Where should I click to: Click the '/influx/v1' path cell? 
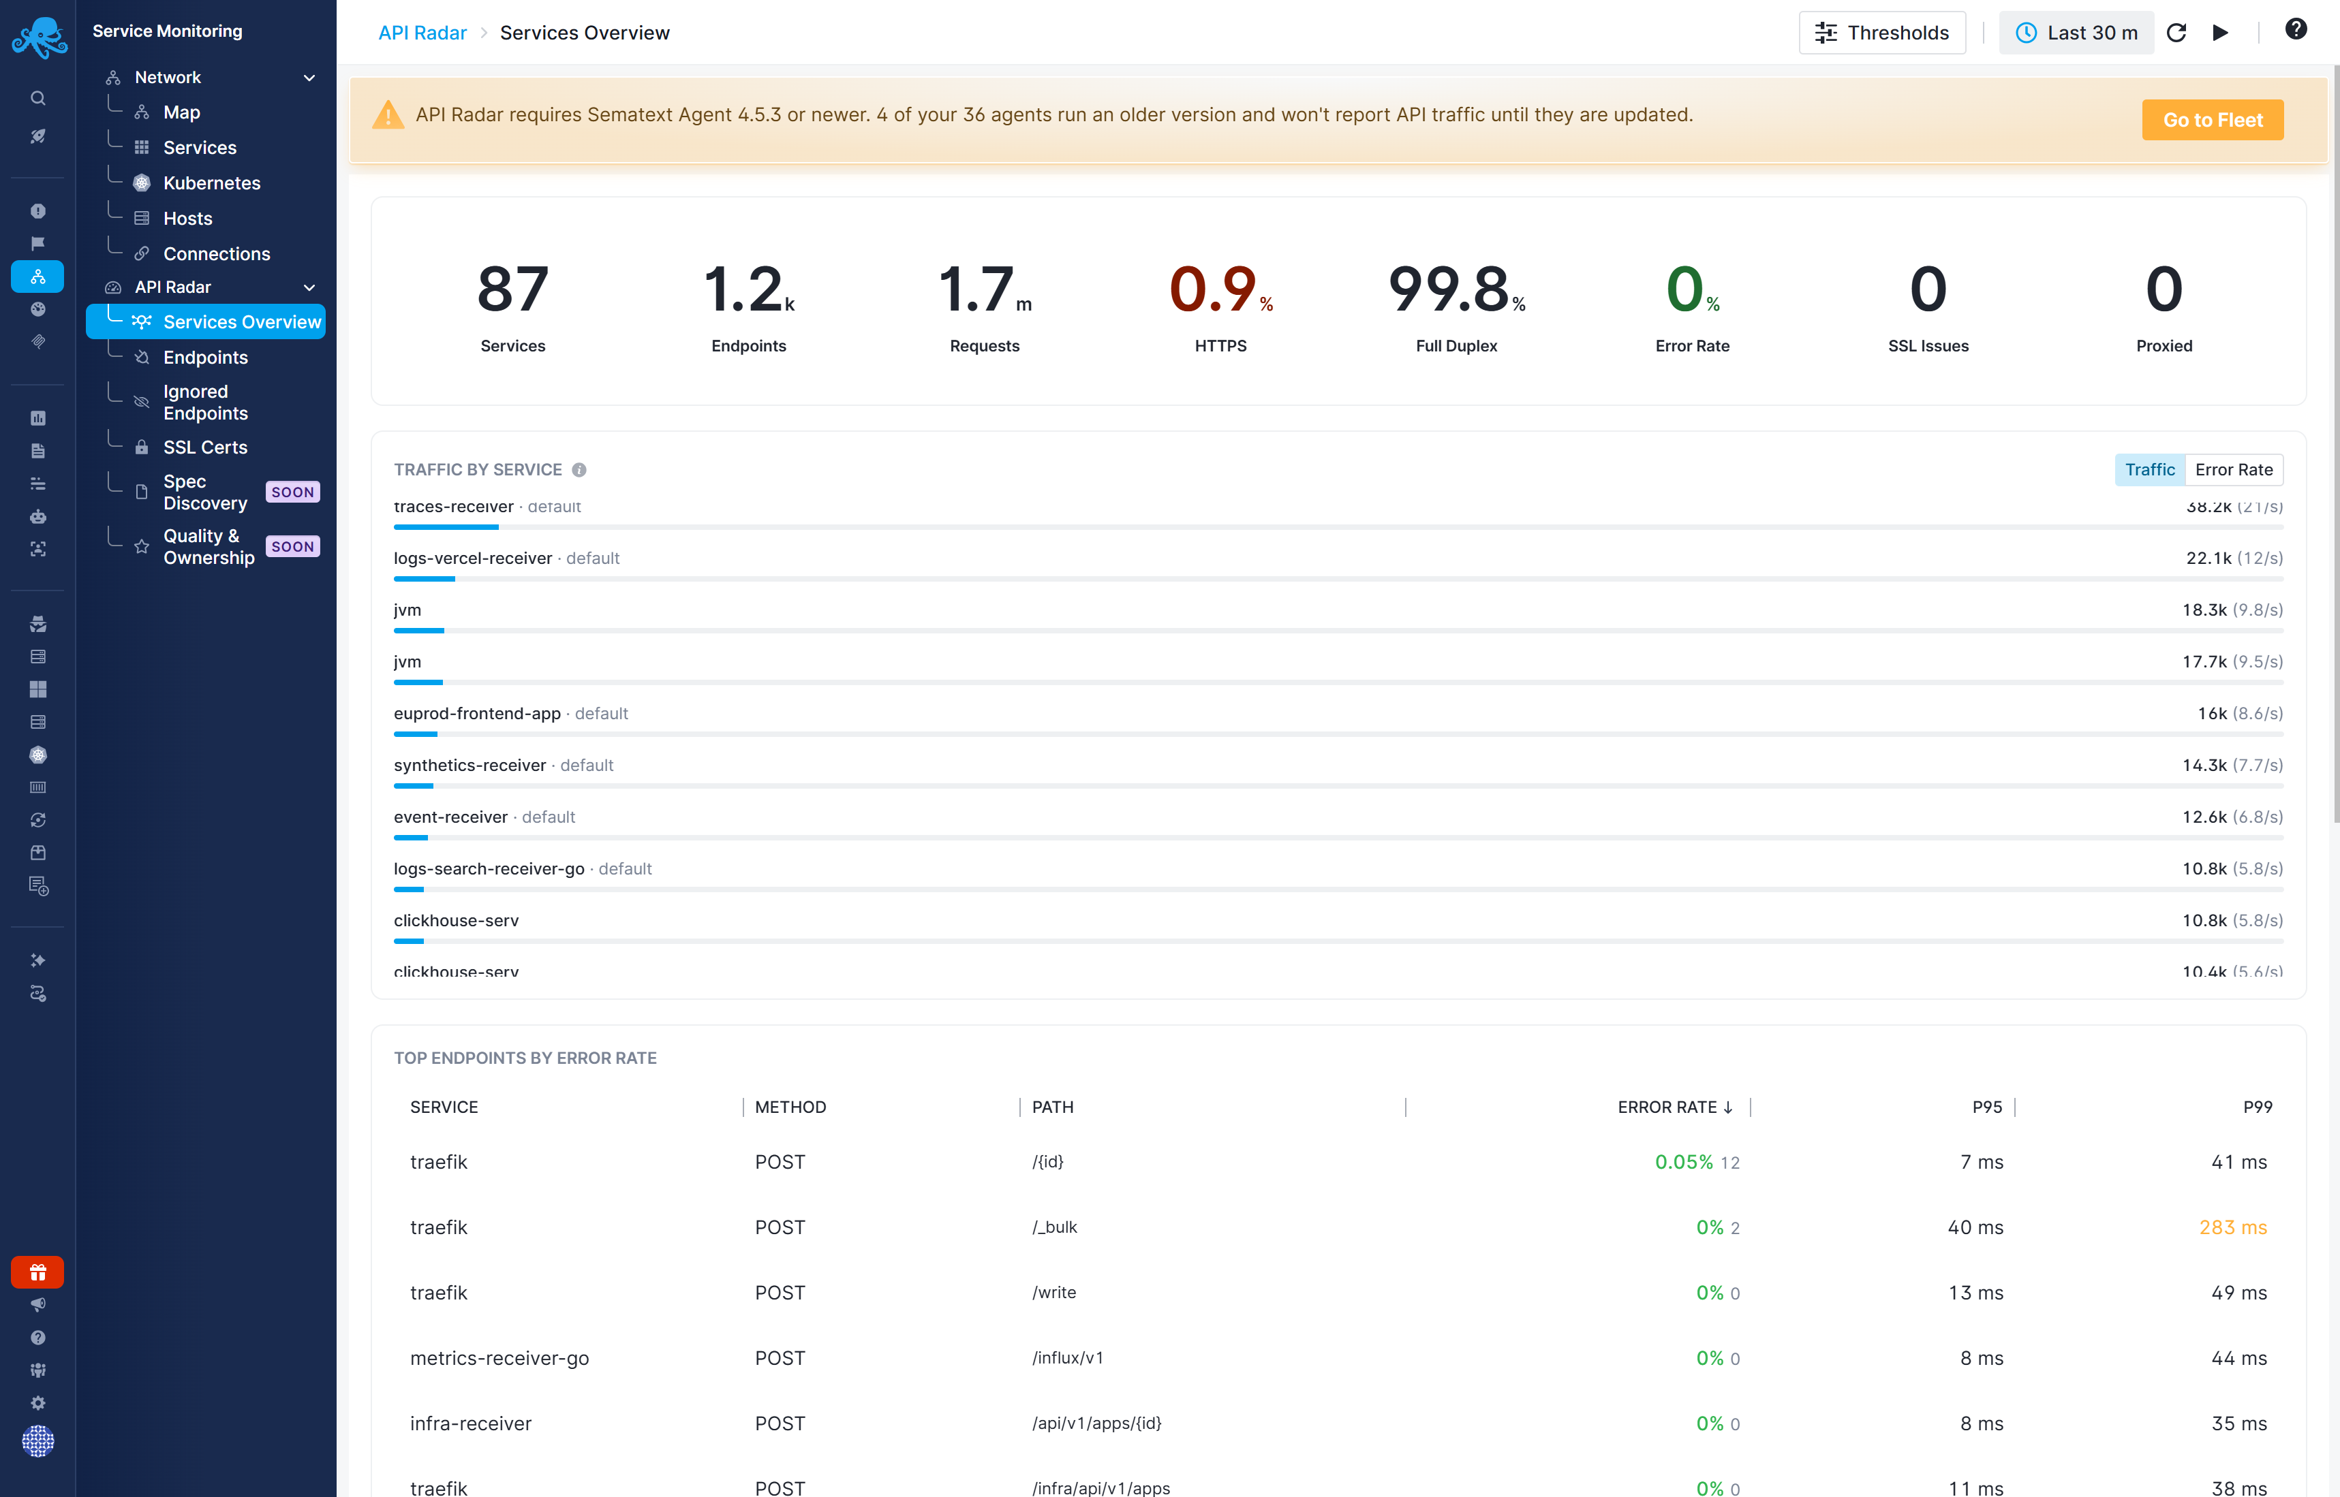[1067, 1358]
